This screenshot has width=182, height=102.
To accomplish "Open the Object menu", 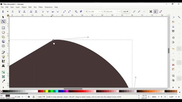I will pyautogui.click(x=24, y=7).
